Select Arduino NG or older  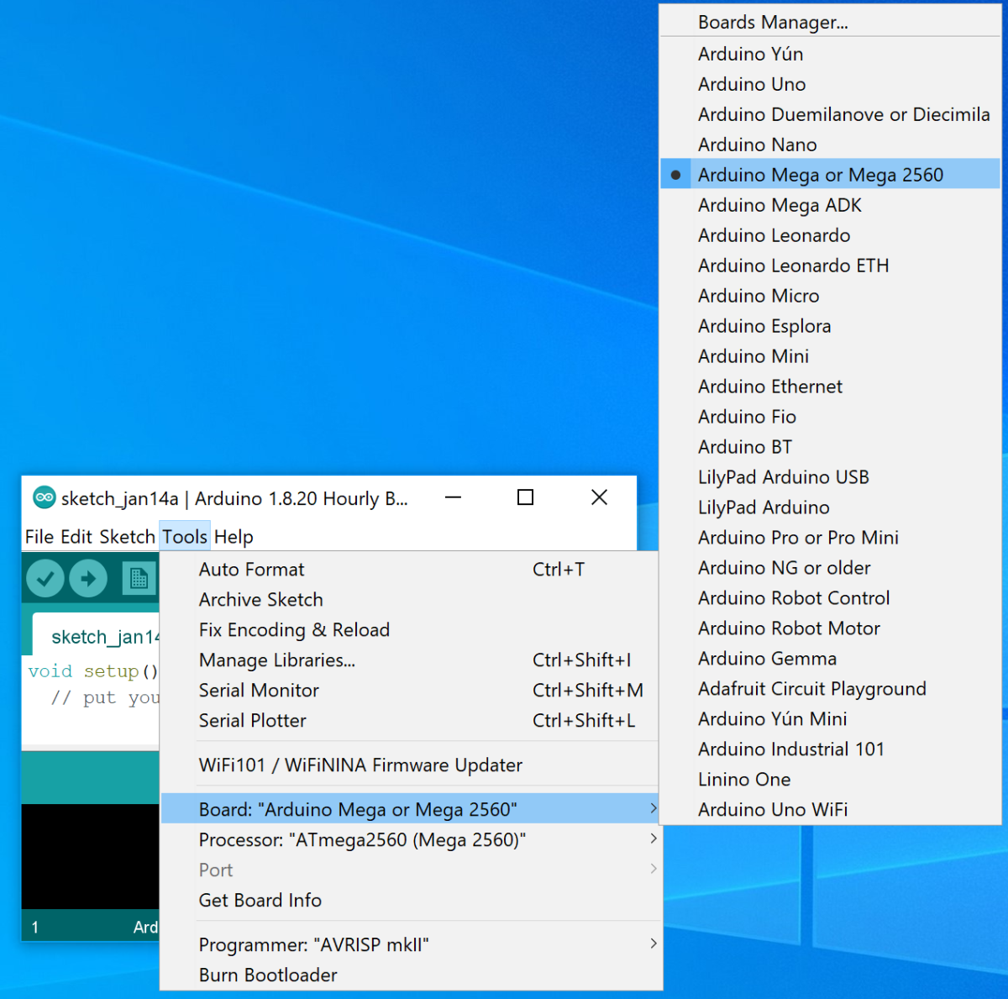coord(830,568)
